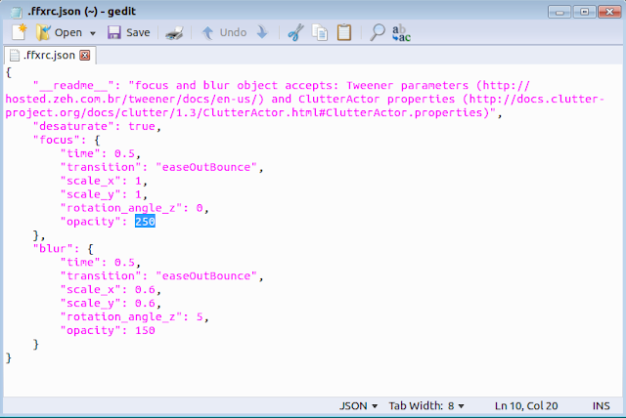Minimize the gedit window
This screenshot has height=418, width=626.
tap(559, 12)
